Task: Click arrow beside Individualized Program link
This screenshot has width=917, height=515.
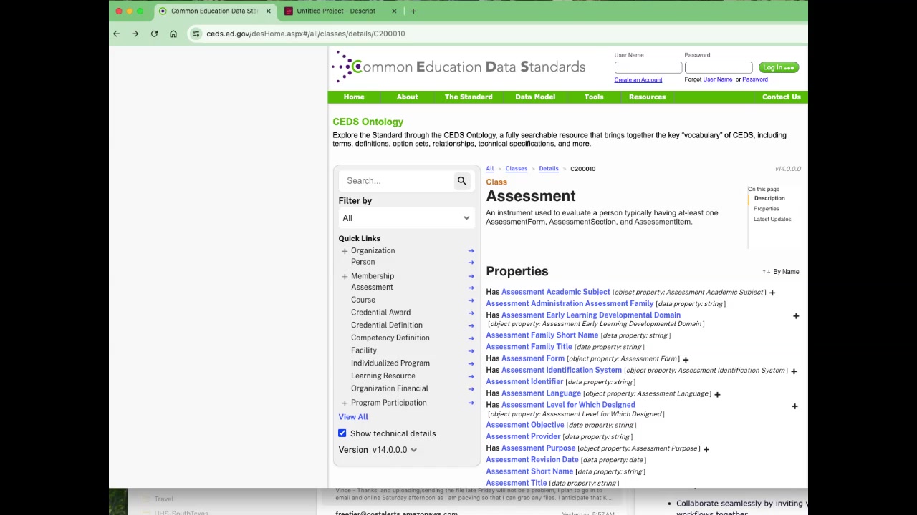Action: point(471,363)
